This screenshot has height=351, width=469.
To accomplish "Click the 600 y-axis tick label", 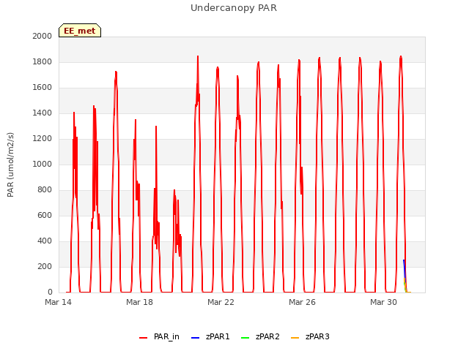I will (x=45, y=215).
